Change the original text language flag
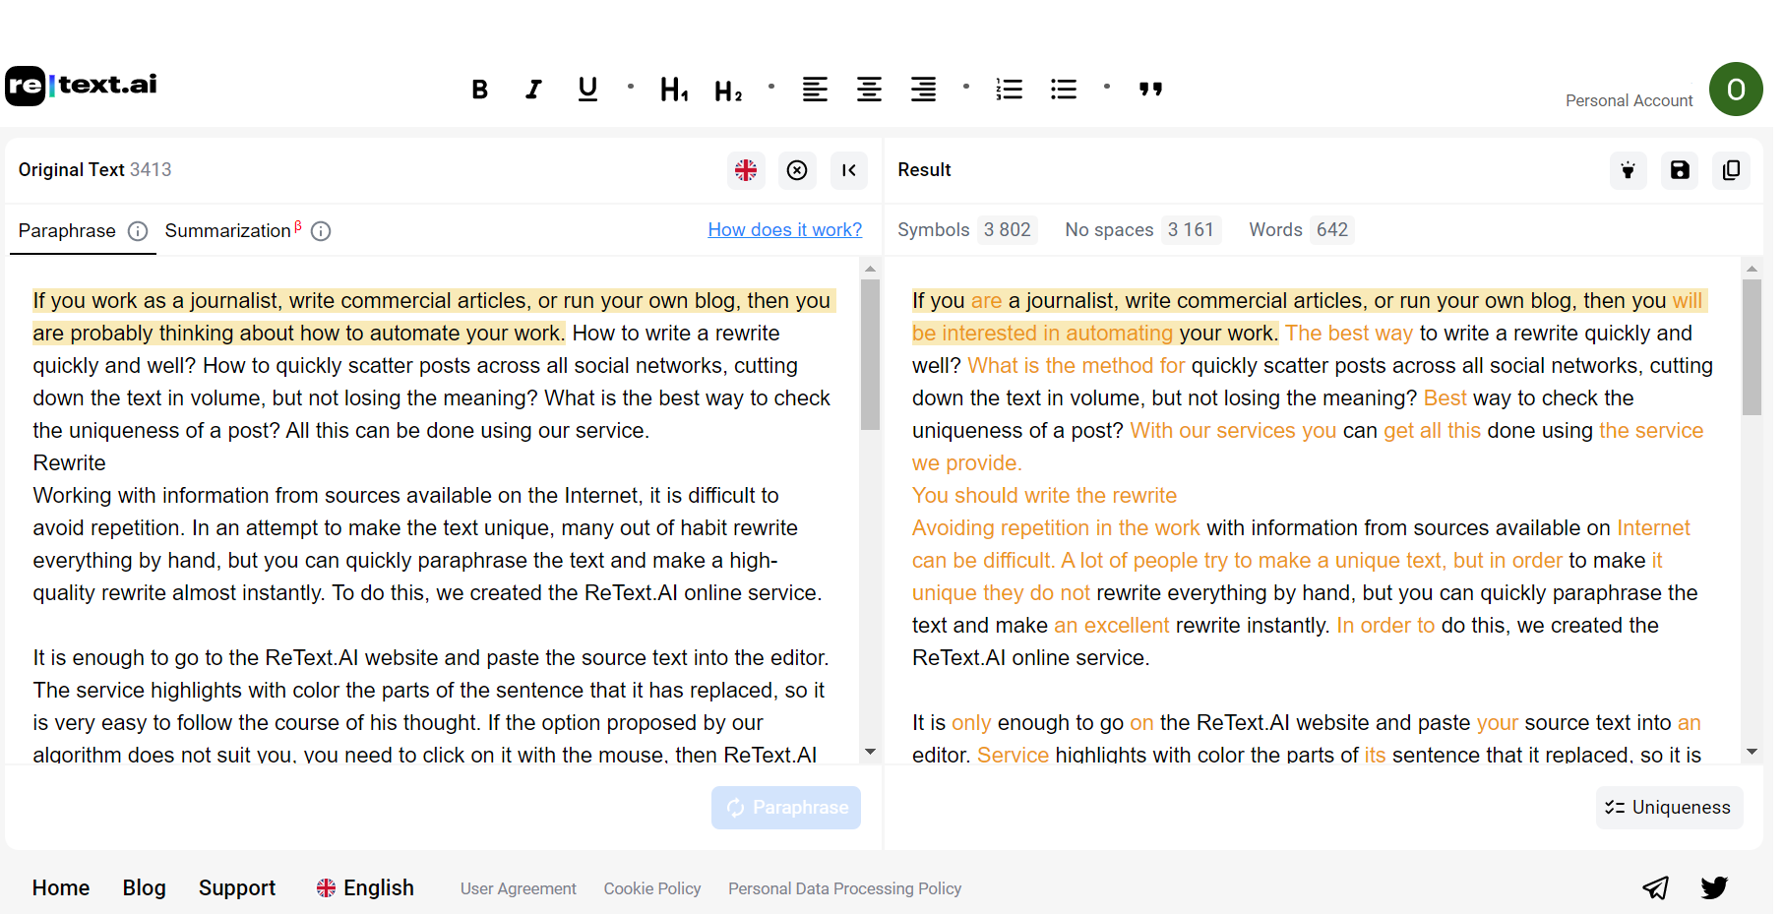1784x914 pixels. coord(746,170)
